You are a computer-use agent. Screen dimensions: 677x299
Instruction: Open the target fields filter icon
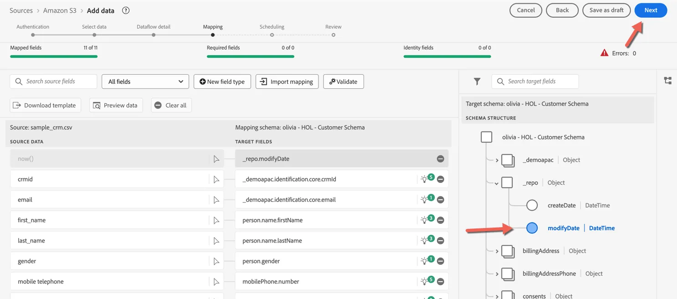tap(477, 81)
